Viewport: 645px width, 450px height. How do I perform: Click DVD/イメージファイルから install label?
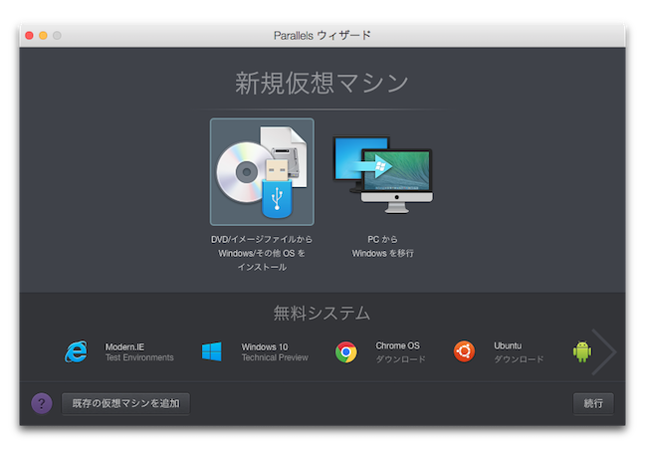[x=262, y=253]
